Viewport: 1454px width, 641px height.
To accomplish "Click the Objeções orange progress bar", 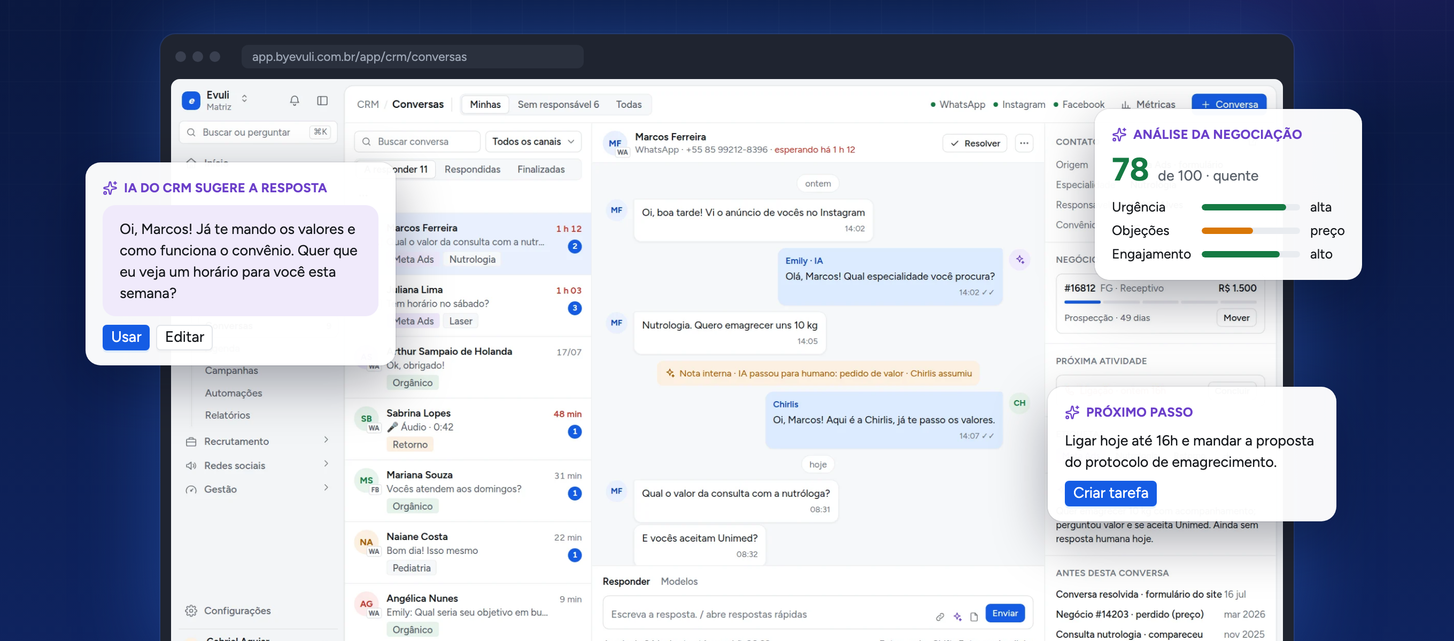I will (x=1250, y=231).
